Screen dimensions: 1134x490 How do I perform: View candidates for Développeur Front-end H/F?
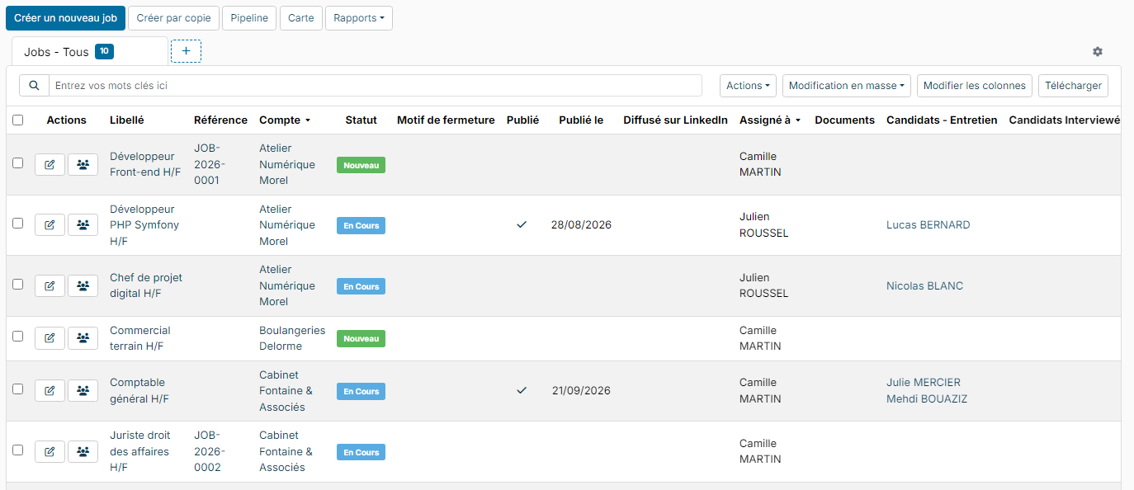[x=83, y=165]
